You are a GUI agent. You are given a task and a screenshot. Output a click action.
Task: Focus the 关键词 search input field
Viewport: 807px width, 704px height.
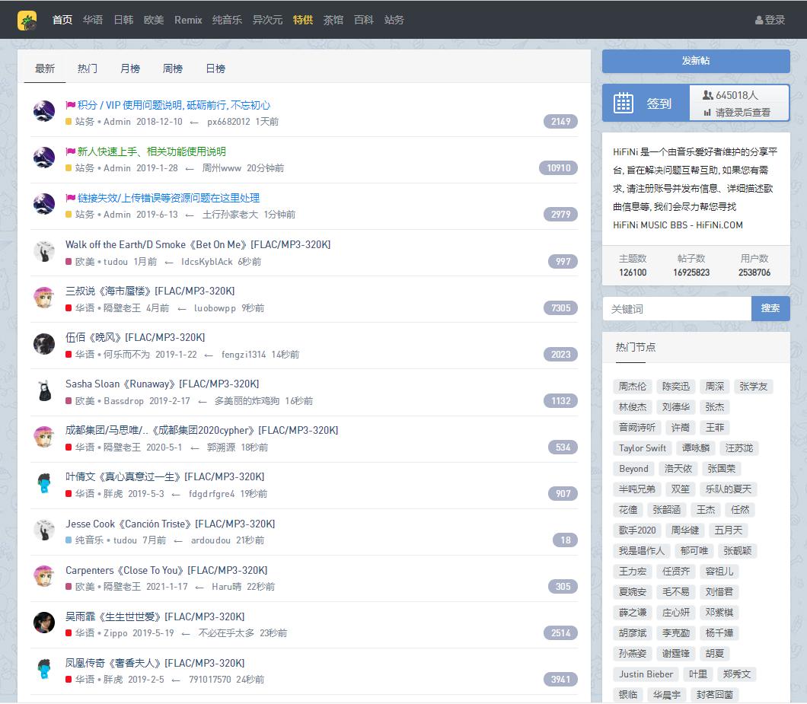click(676, 308)
